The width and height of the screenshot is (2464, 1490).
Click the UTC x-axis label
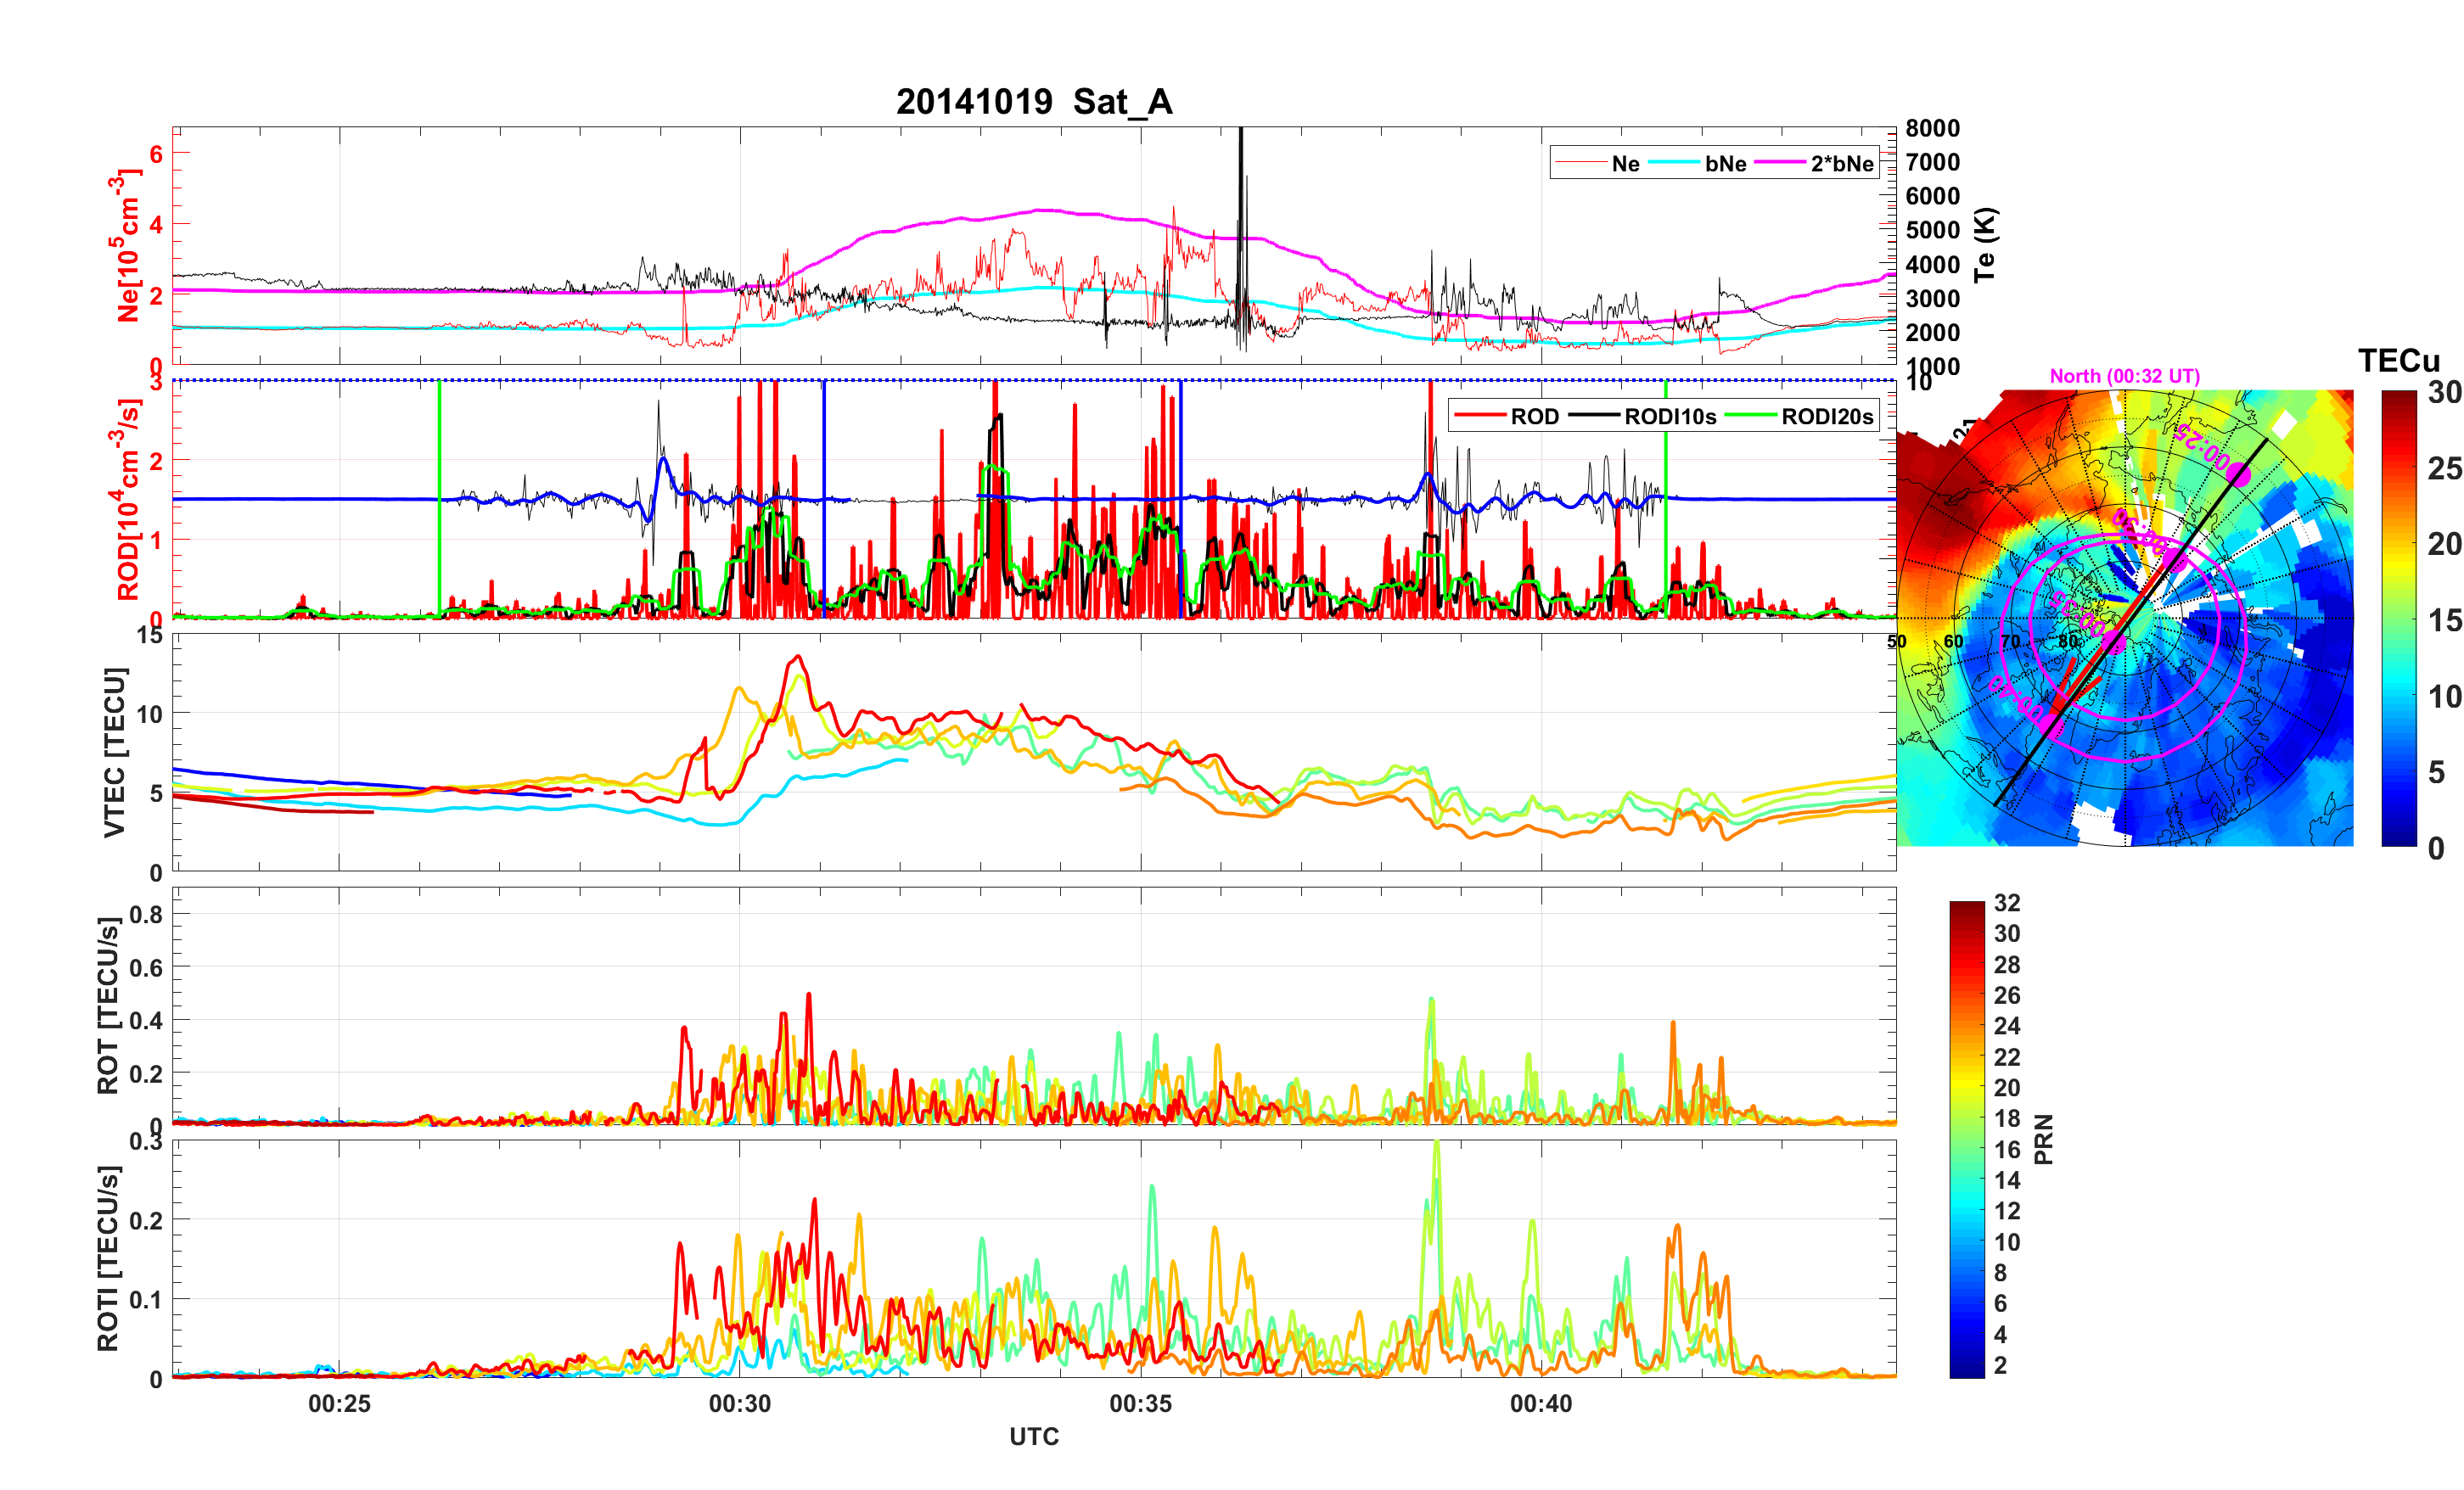1033,1436
